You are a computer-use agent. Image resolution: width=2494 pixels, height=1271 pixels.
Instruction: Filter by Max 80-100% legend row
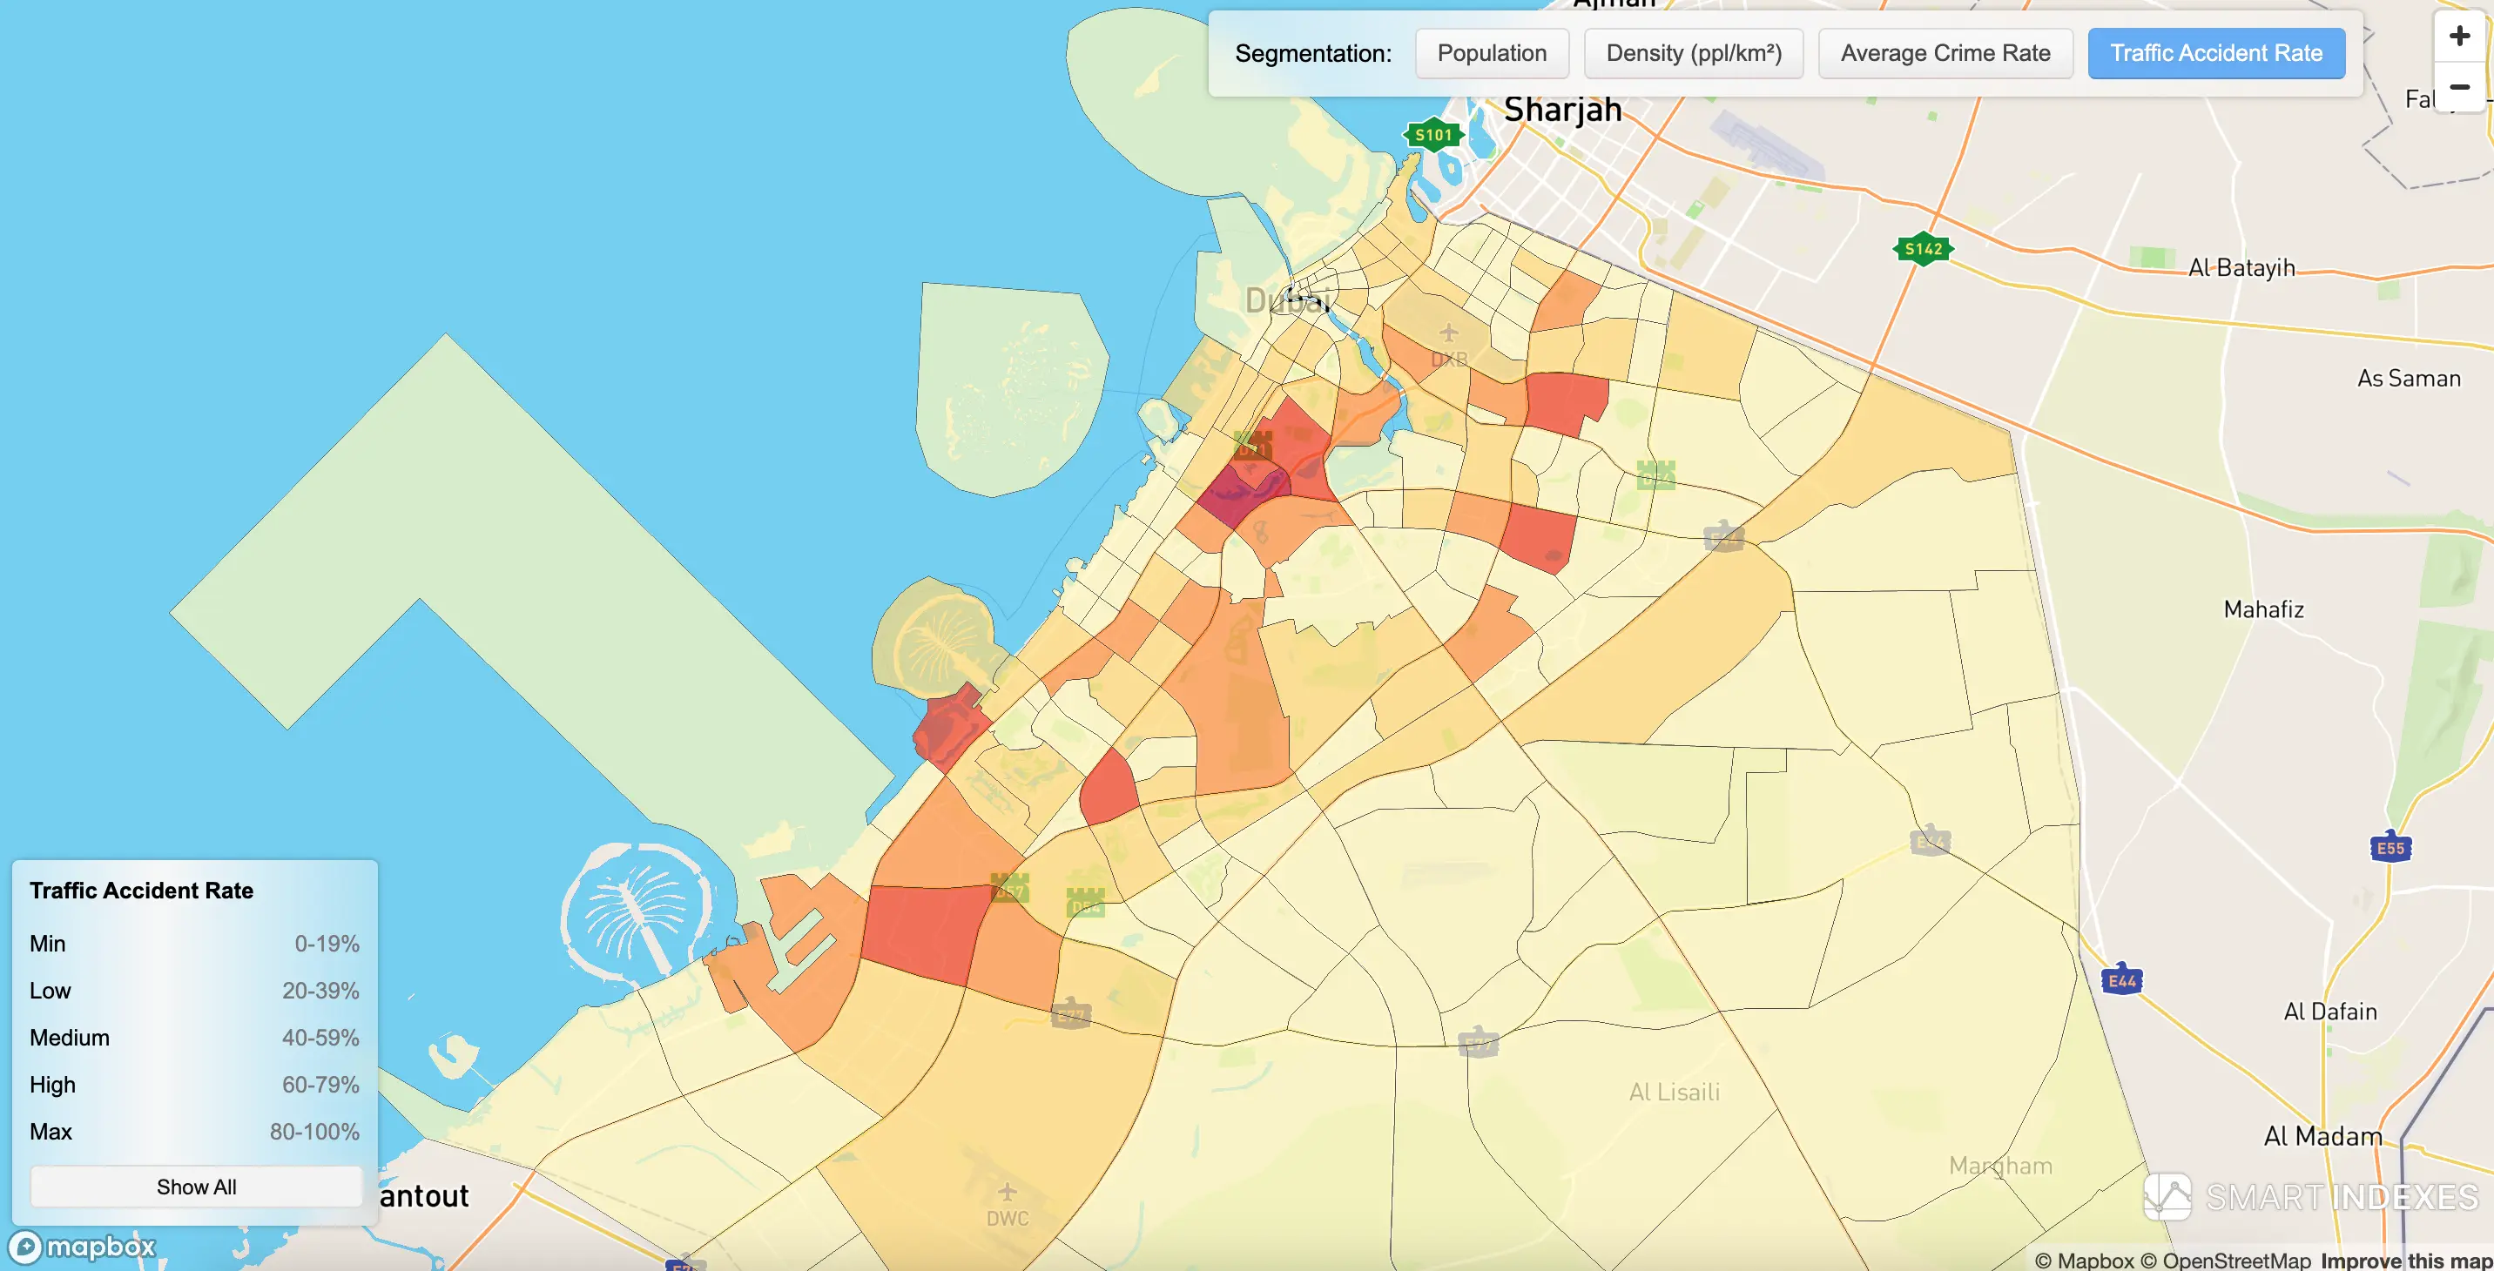[x=194, y=1131]
